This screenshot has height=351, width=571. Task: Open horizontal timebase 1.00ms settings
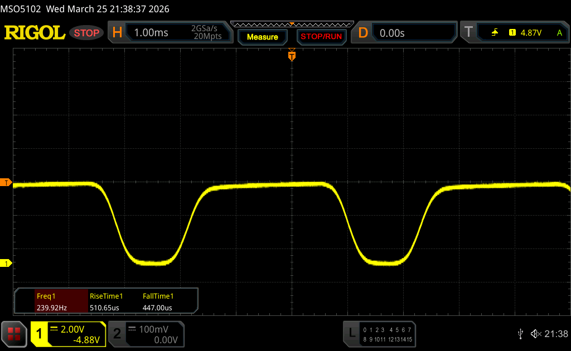click(170, 33)
